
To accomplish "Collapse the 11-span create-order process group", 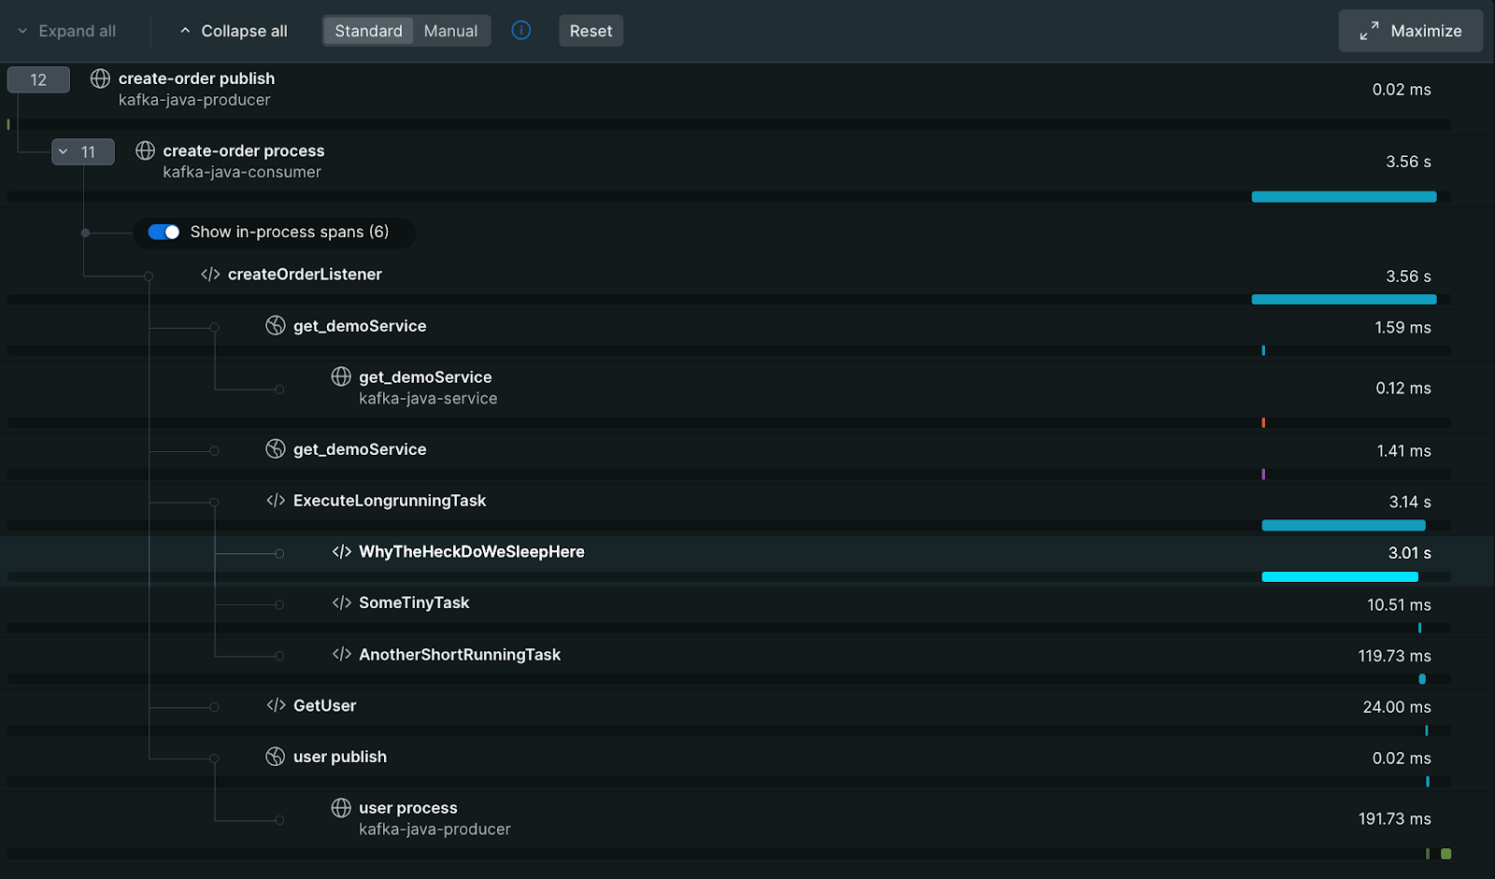I will (83, 151).
